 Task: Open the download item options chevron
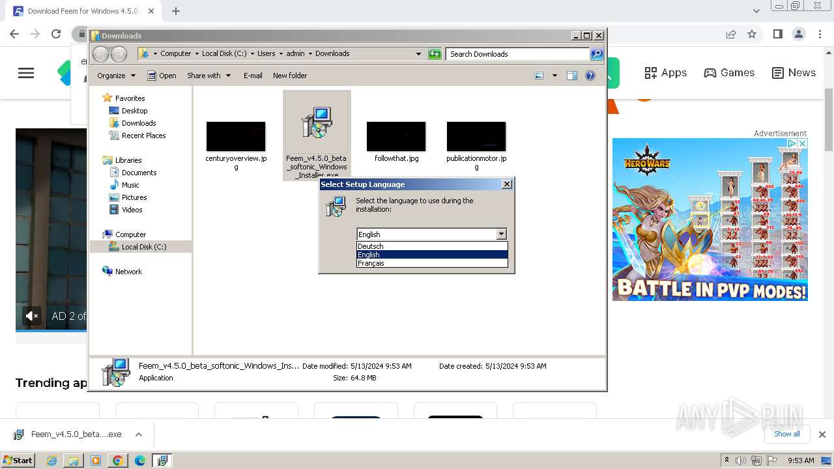click(x=138, y=434)
